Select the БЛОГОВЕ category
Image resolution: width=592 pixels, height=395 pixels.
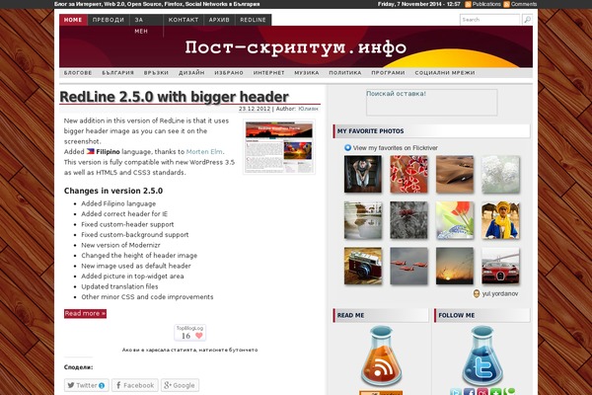pyautogui.click(x=78, y=72)
